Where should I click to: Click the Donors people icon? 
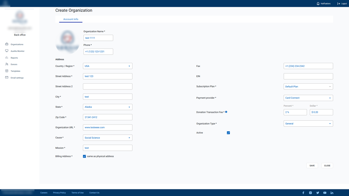pos(7,64)
